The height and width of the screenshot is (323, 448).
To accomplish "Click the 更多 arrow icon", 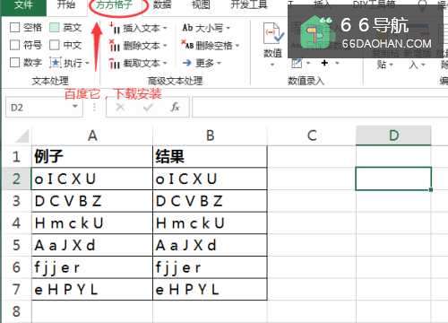I will 187,63.
